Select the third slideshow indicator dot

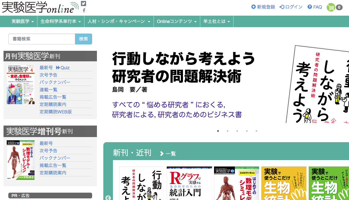pyautogui.click(x=237, y=131)
